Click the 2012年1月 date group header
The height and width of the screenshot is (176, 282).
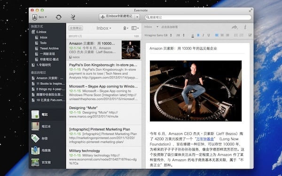tap(104, 36)
